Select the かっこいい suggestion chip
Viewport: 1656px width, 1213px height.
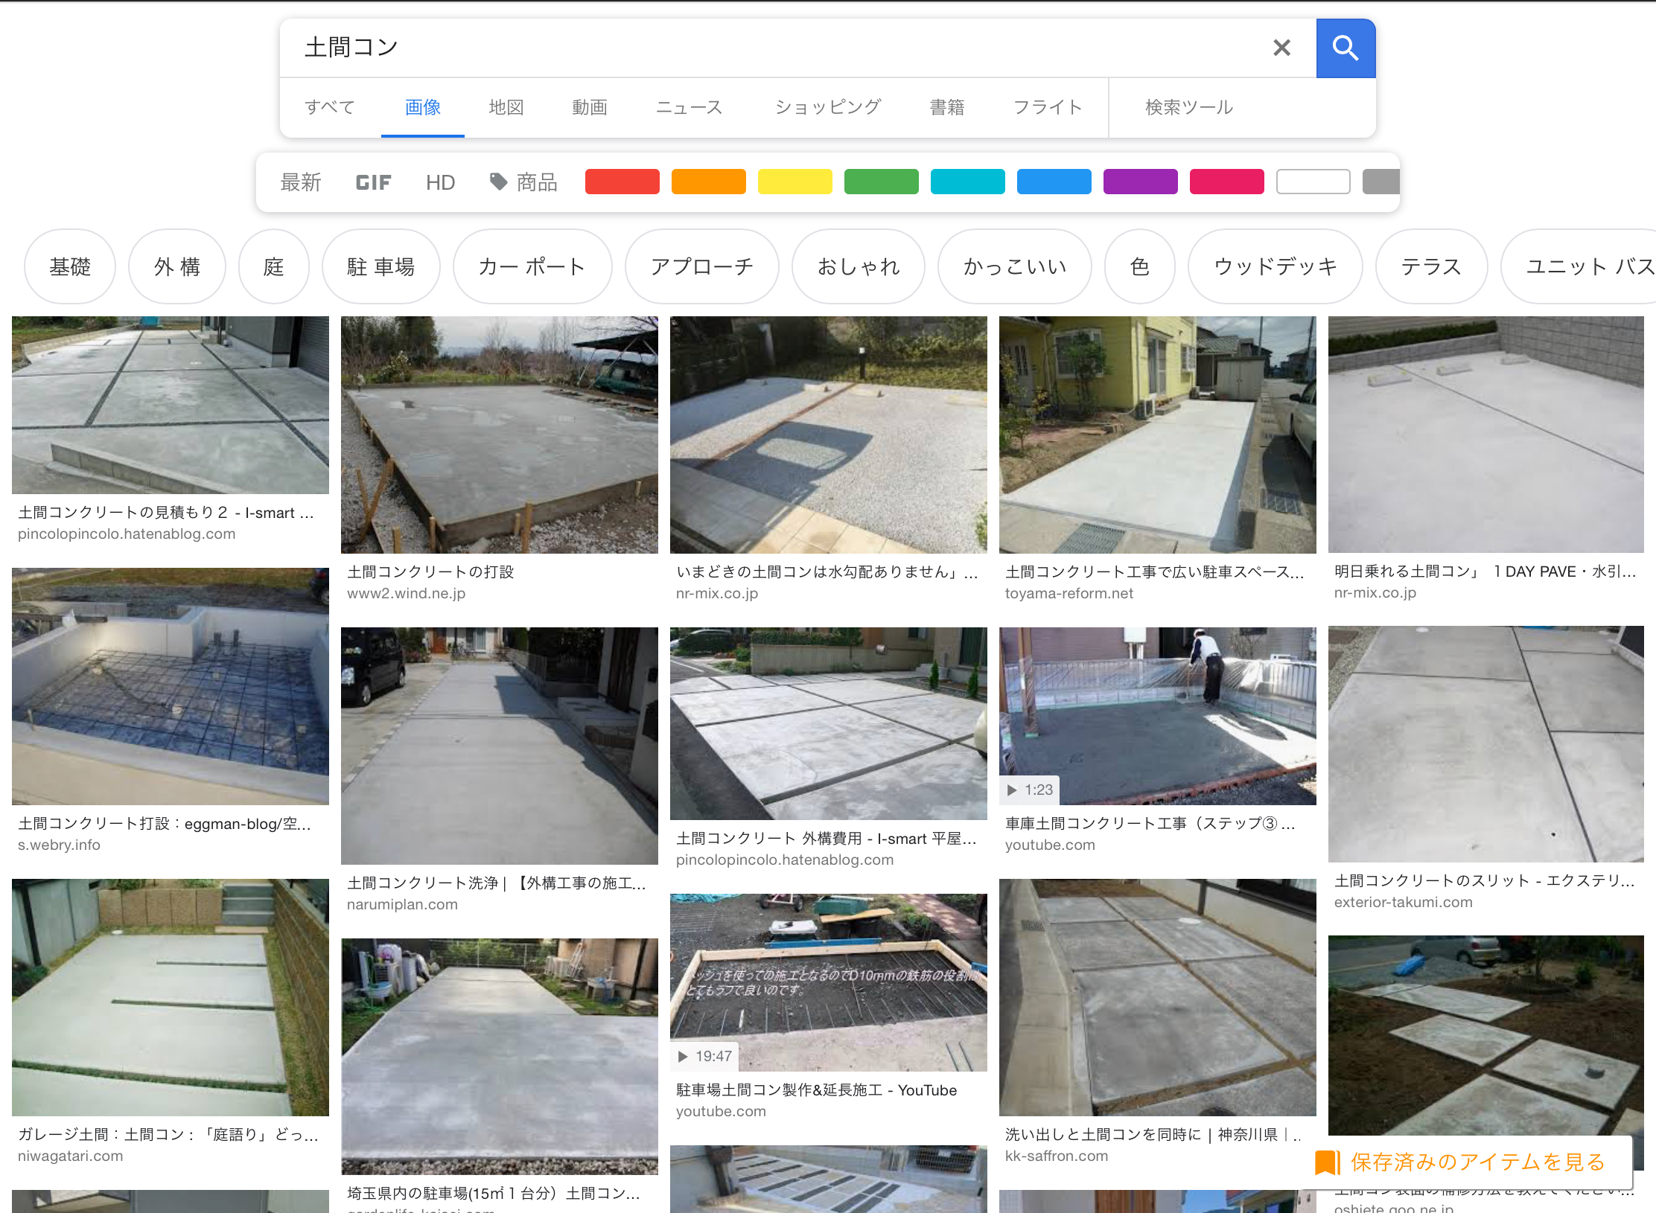coord(1015,266)
